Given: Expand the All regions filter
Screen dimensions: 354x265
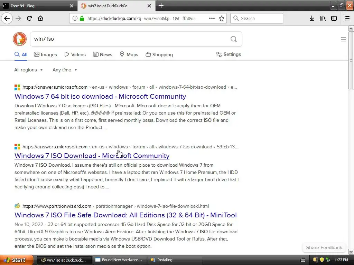Looking at the screenshot, I should pyautogui.click(x=28, y=70).
